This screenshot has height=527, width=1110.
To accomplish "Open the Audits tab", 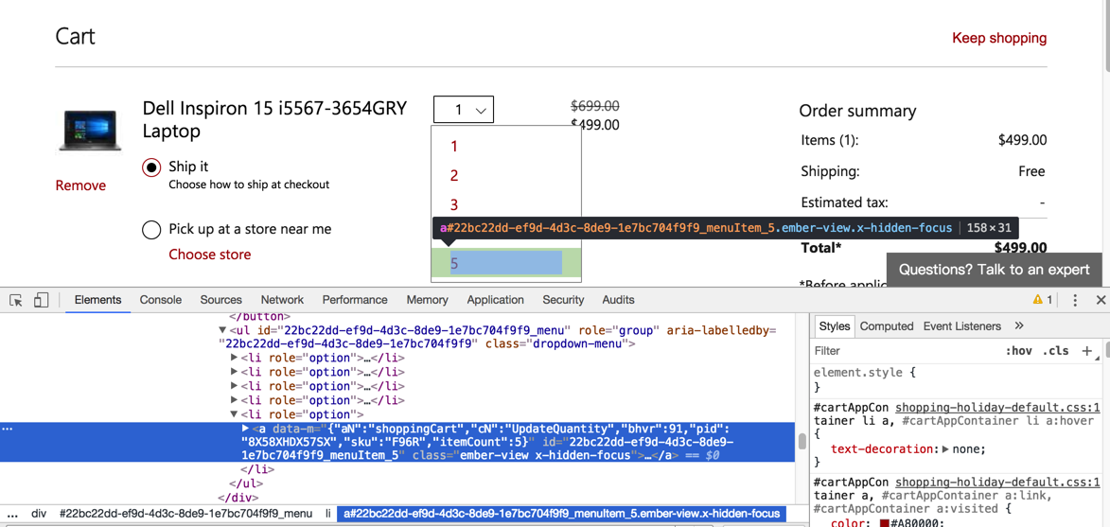I will (x=618, y=300).
